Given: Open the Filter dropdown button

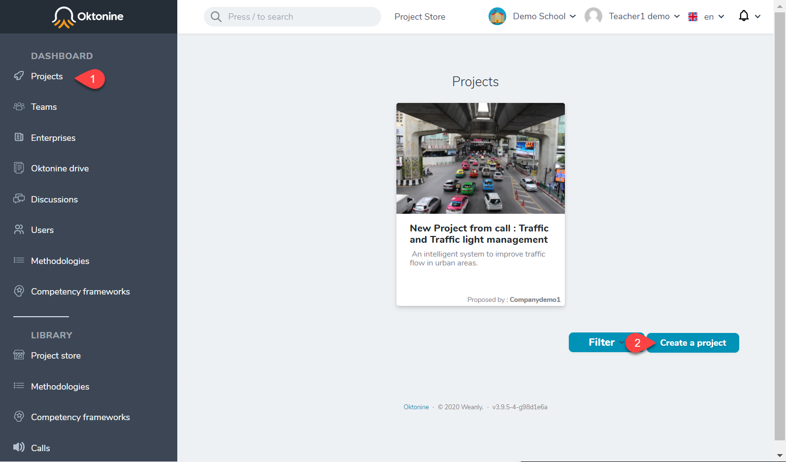Looking at the screenshot, I should click(x=606, y=342).
